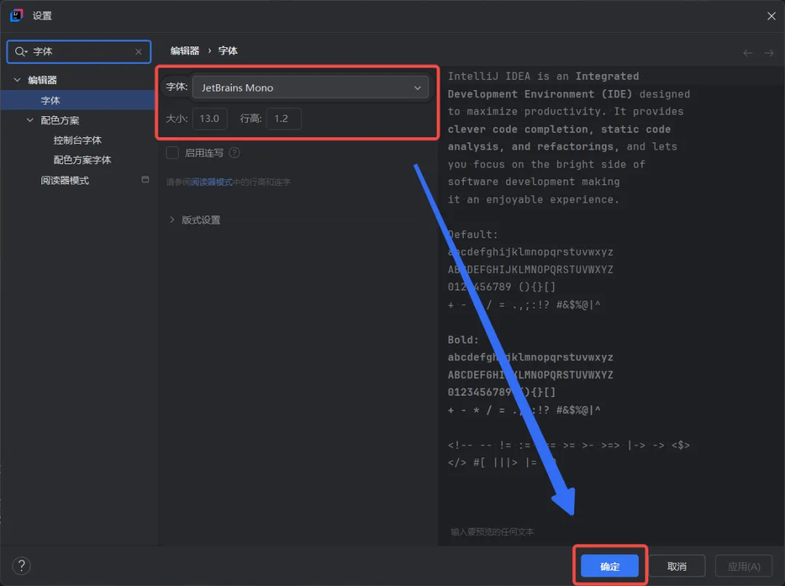Click the 取消 button
Screen dimensions: 785x586
[677, 566]
